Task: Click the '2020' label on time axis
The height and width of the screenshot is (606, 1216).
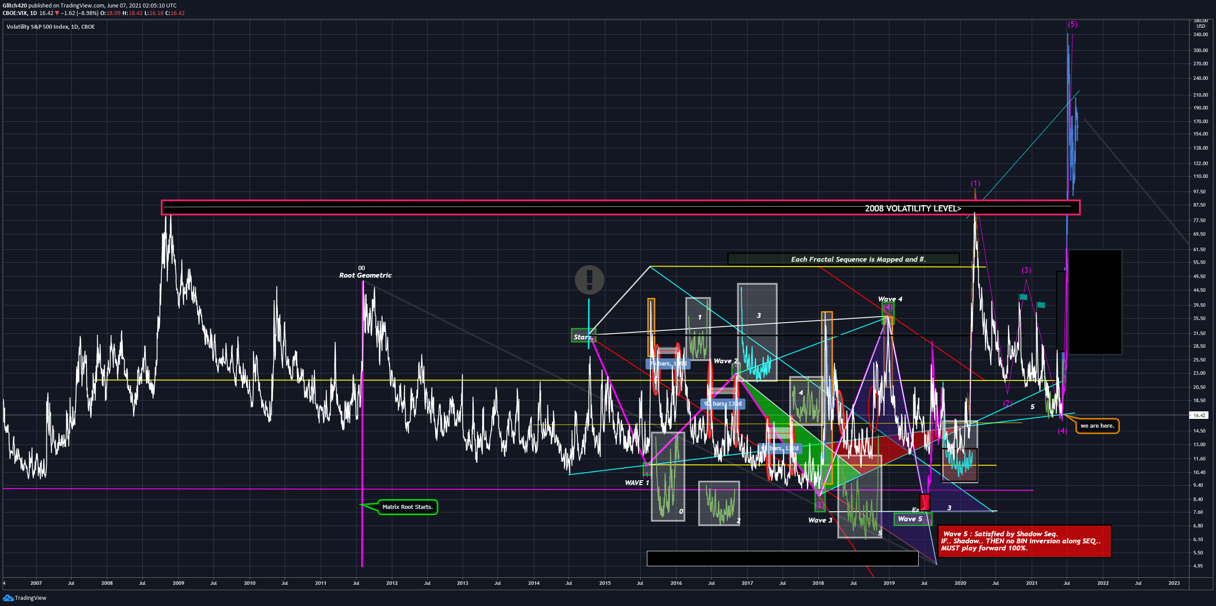Action: [x=960, y=583]
